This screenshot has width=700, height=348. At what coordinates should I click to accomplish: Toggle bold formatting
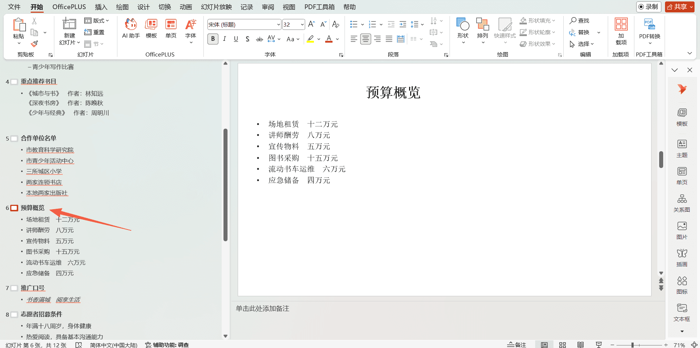[x=213, y=39]
